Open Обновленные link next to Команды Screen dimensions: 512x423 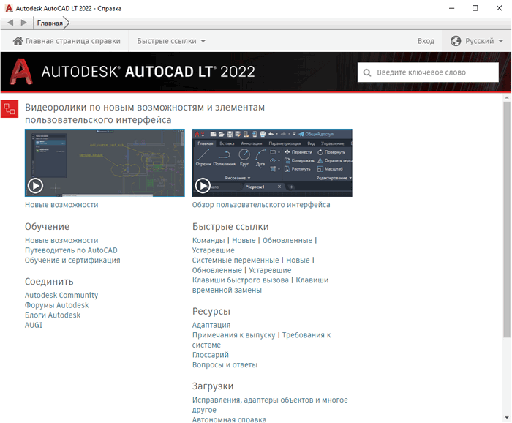coord(287,241)
